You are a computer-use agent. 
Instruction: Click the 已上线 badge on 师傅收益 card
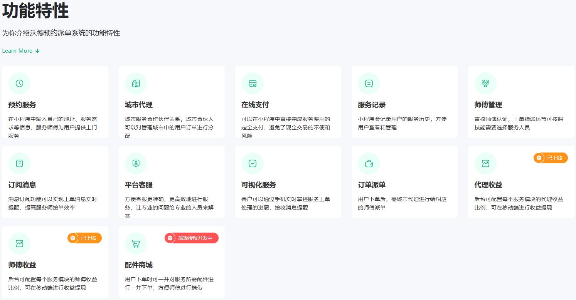pos(84,238)
